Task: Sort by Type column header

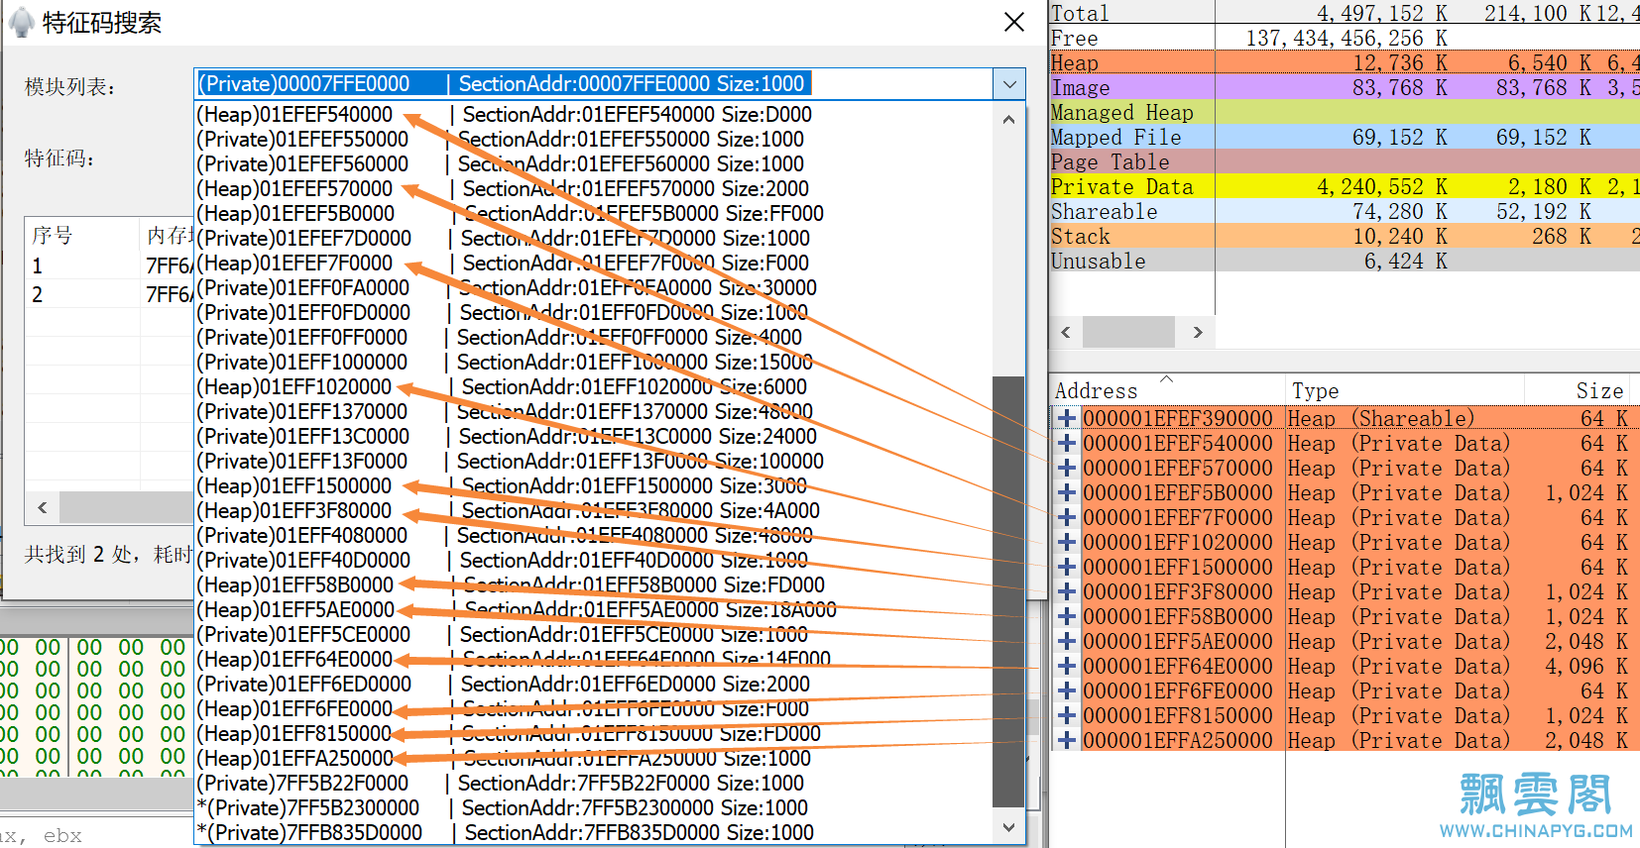Action: click(x=1404, y=390)
